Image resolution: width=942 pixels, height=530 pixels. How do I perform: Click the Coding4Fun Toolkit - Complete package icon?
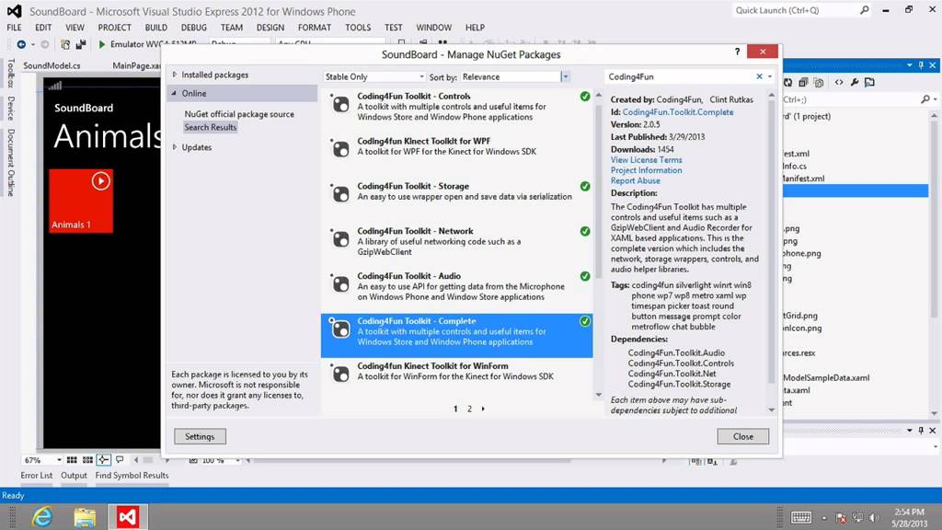[340, 328]
